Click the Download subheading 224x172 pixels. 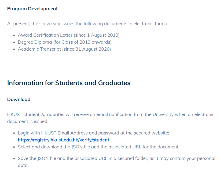point(19,99)
